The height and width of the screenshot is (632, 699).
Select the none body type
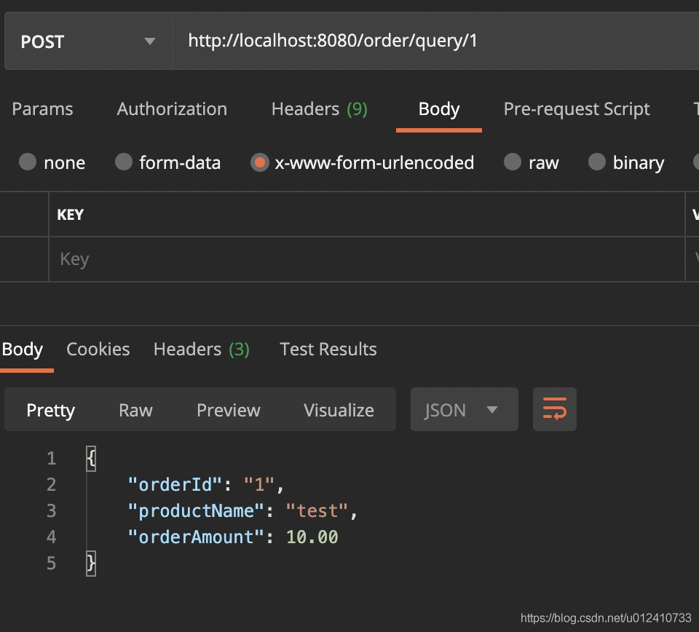point(28,162)
